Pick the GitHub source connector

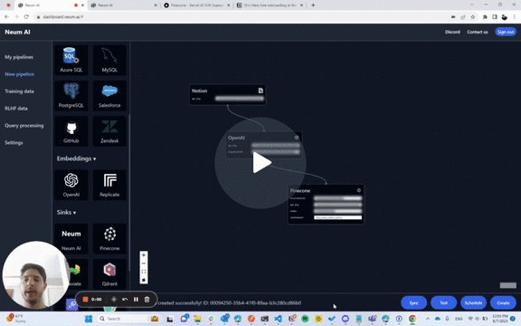71,131
